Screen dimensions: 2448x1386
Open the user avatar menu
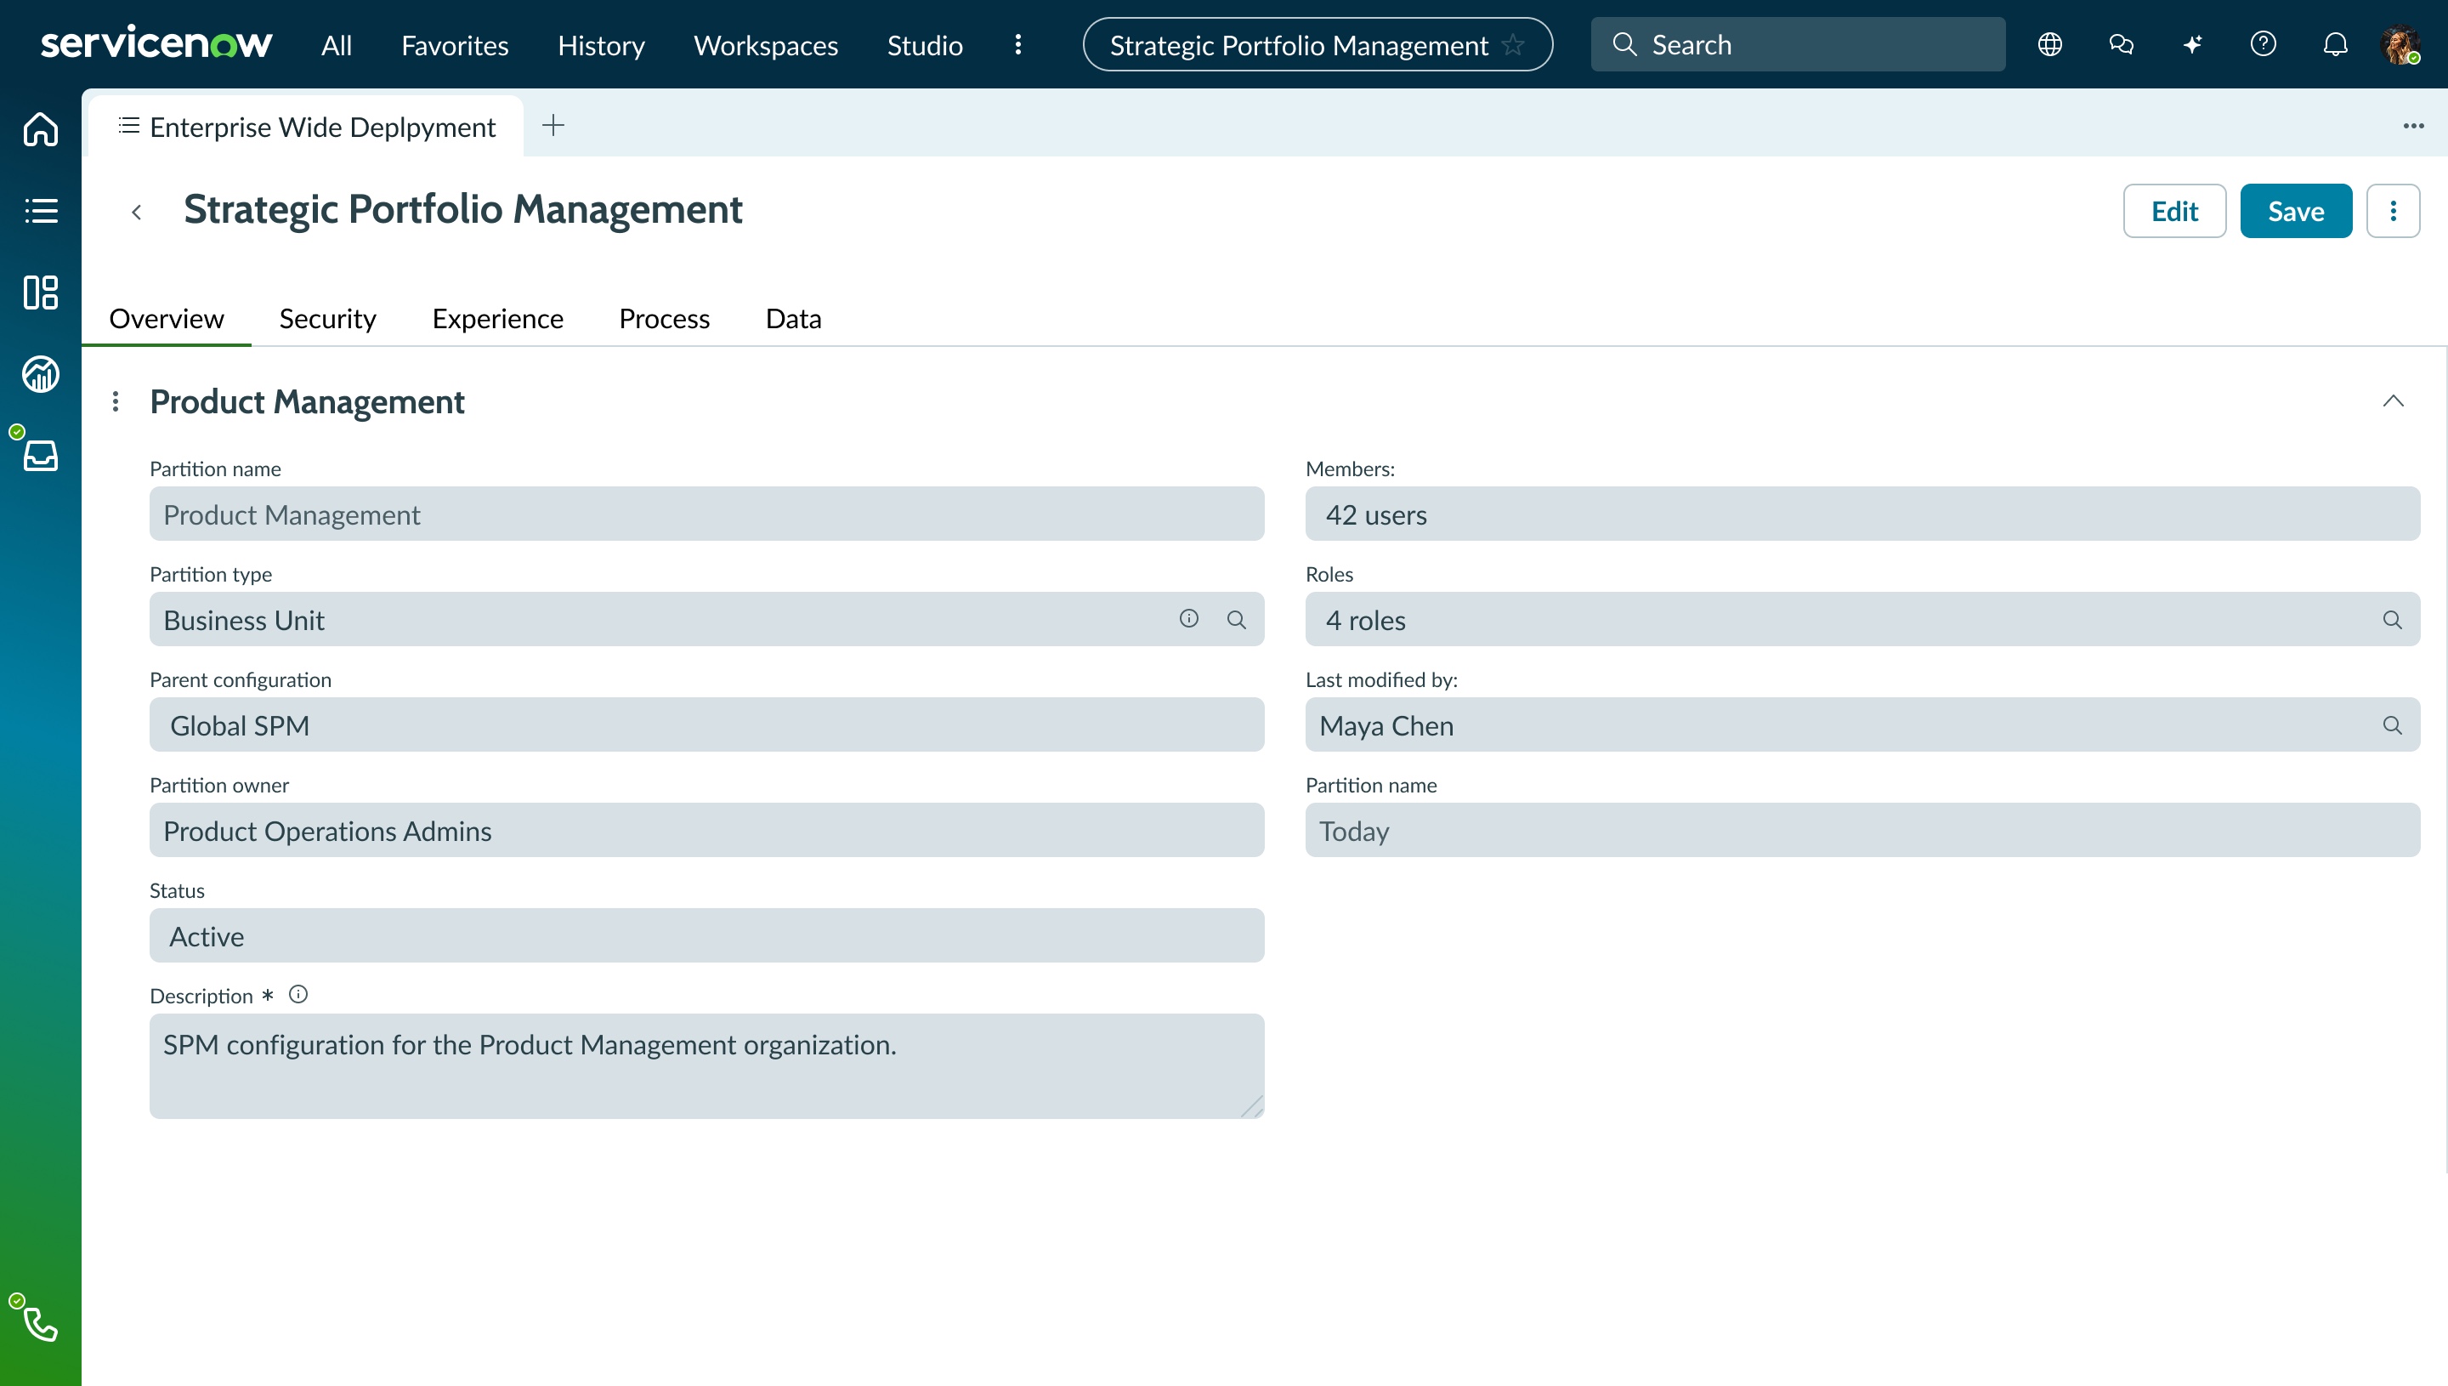pos(2400,45)
